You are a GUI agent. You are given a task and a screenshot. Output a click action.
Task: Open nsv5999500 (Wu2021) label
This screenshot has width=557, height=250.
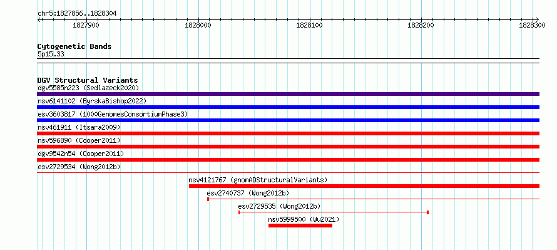304,219
